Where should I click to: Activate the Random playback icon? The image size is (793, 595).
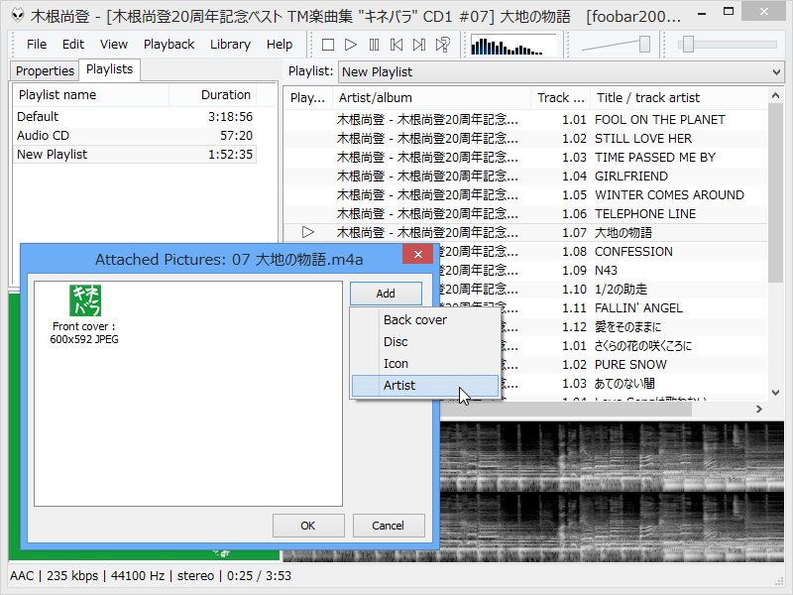click(441, 44)
